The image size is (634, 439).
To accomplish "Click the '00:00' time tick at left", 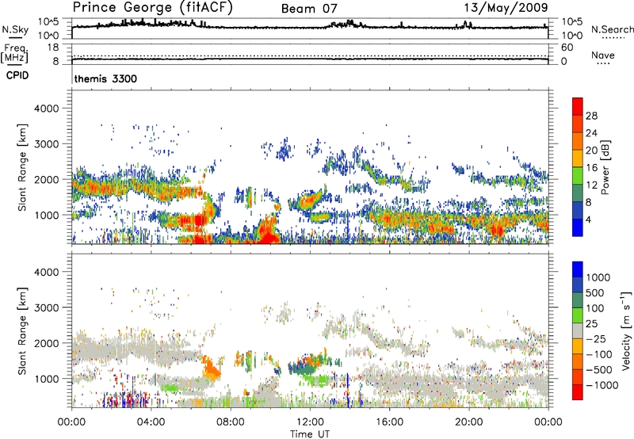I will tap(71, 422).
